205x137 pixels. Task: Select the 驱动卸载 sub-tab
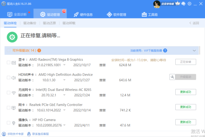coord(69,23)
